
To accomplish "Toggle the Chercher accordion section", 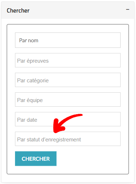I will pyautogui.click(x=68, y=10).
